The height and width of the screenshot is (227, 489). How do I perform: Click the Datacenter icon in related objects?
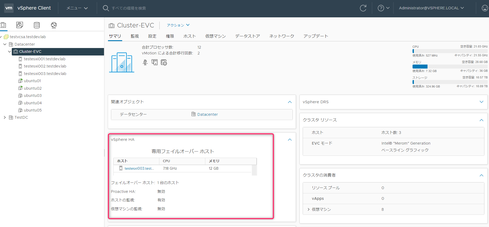coord(194,114)
